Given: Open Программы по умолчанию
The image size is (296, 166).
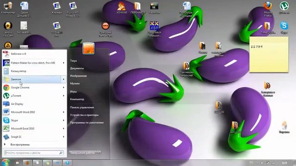Looking at the screenshot, I should coord(87,123).
